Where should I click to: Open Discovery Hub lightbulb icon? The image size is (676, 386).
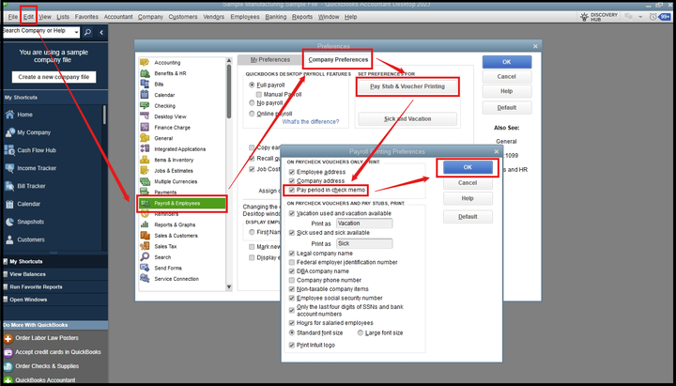584,17
